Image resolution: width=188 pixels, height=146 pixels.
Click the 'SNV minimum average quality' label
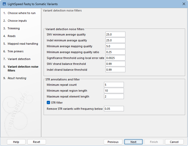(x=66, y=34)
